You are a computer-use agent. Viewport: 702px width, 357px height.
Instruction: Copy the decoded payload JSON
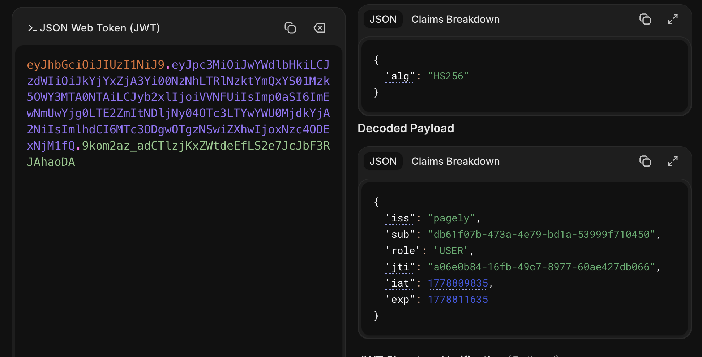(x=645, y=161)
